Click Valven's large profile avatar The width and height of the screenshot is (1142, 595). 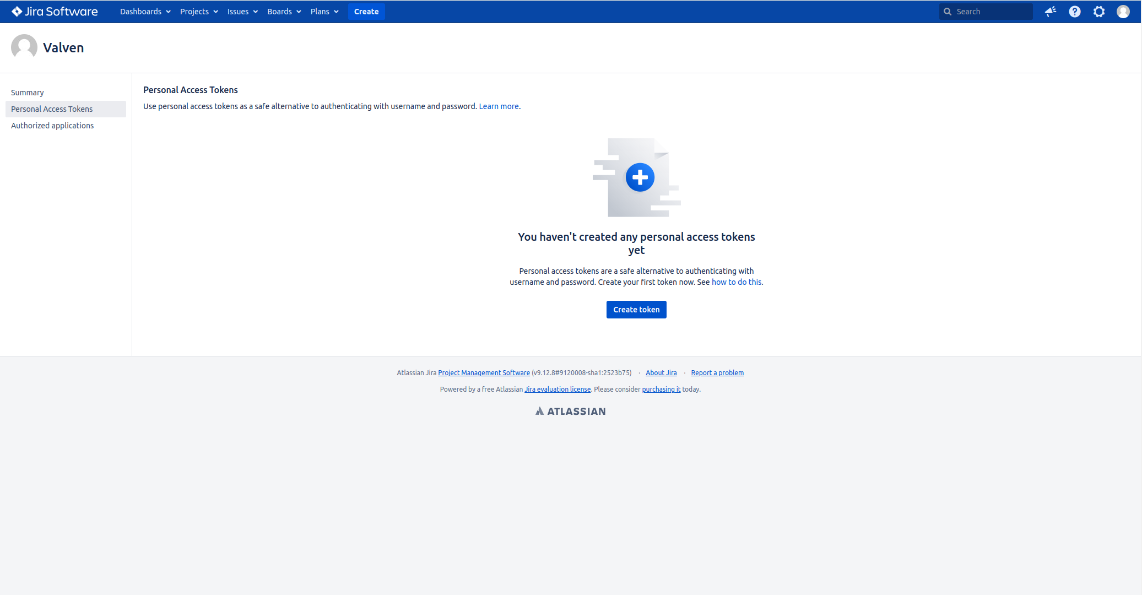[x=24, y=47]
